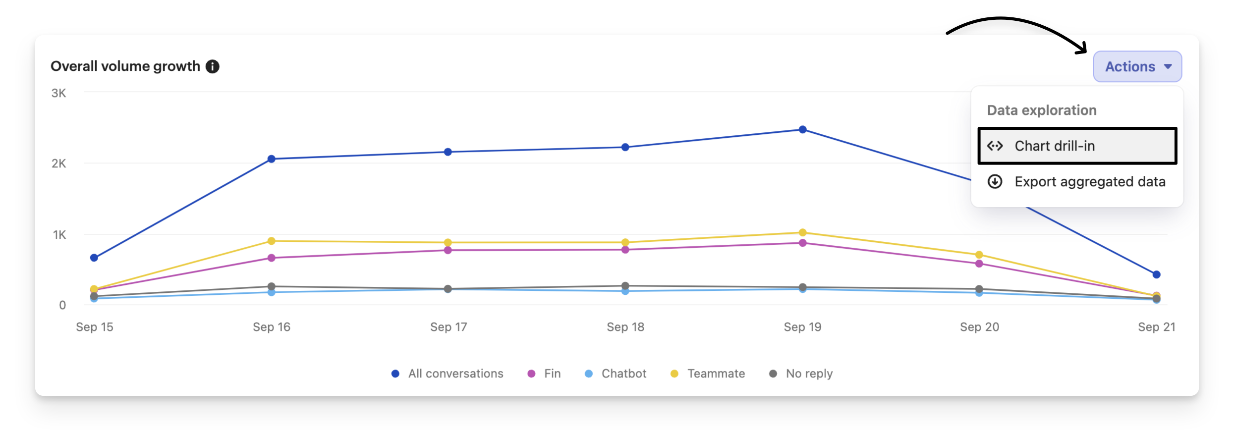Toggle Chatbot series in legend
This screenshot has height=431, width=1234.
click(623, 374)
